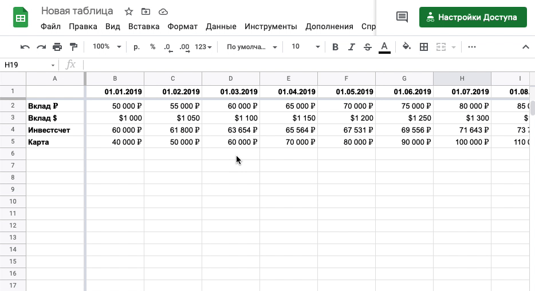Format selection as percent

tap(152, 47)
